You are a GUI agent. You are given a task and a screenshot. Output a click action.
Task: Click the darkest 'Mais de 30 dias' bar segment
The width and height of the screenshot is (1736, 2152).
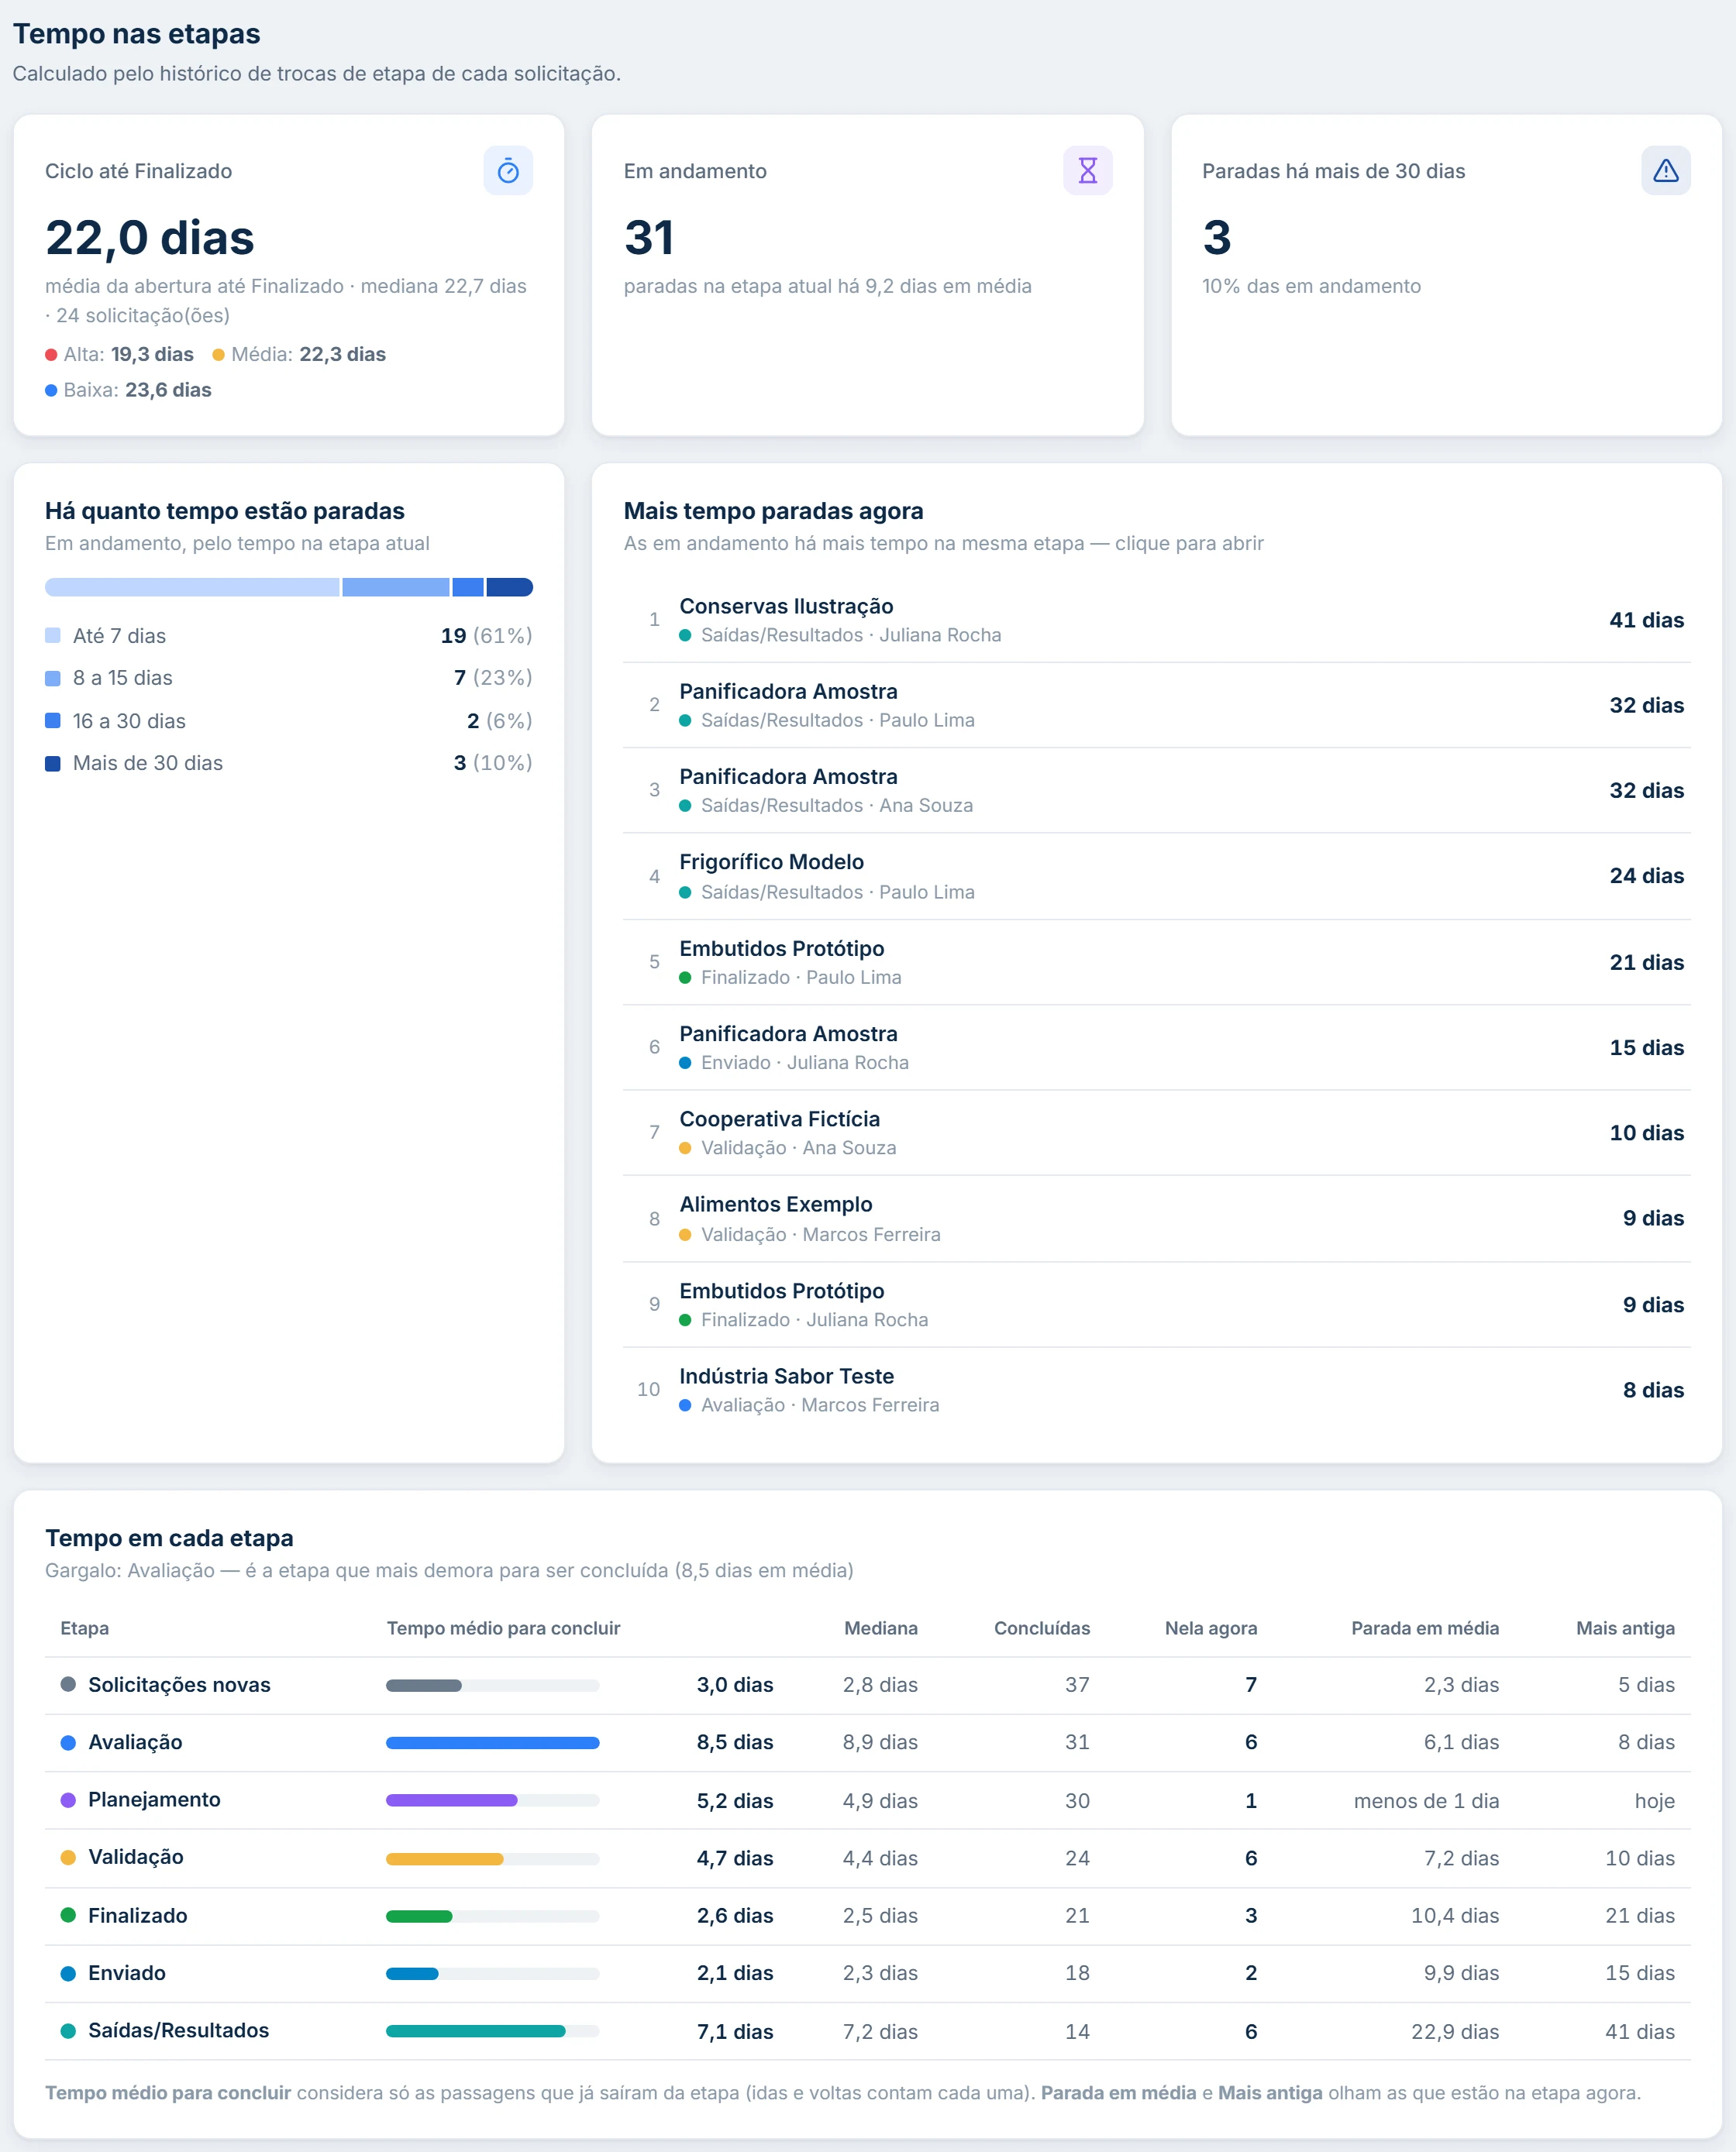pos(509,586)
